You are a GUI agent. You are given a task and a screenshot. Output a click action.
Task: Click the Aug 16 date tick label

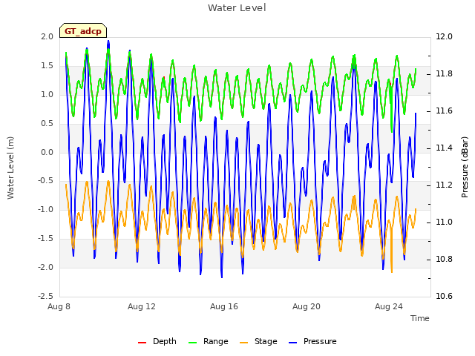click(224, 306)
